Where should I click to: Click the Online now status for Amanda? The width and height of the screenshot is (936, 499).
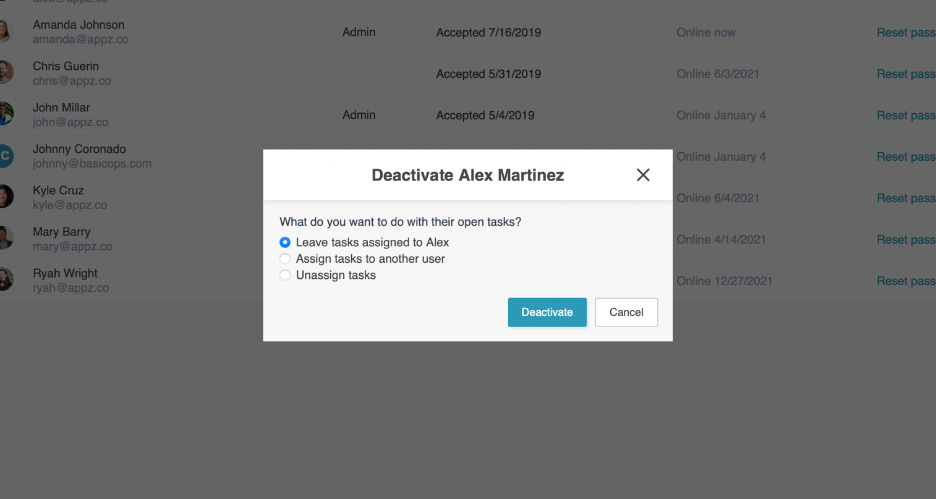705,32
